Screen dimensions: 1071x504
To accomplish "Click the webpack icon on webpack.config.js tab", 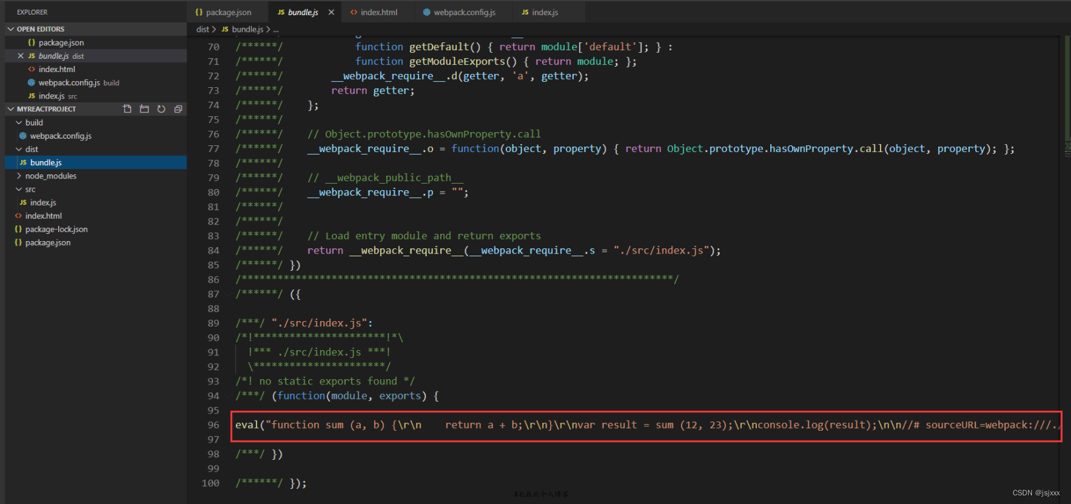I will [426, 12].
